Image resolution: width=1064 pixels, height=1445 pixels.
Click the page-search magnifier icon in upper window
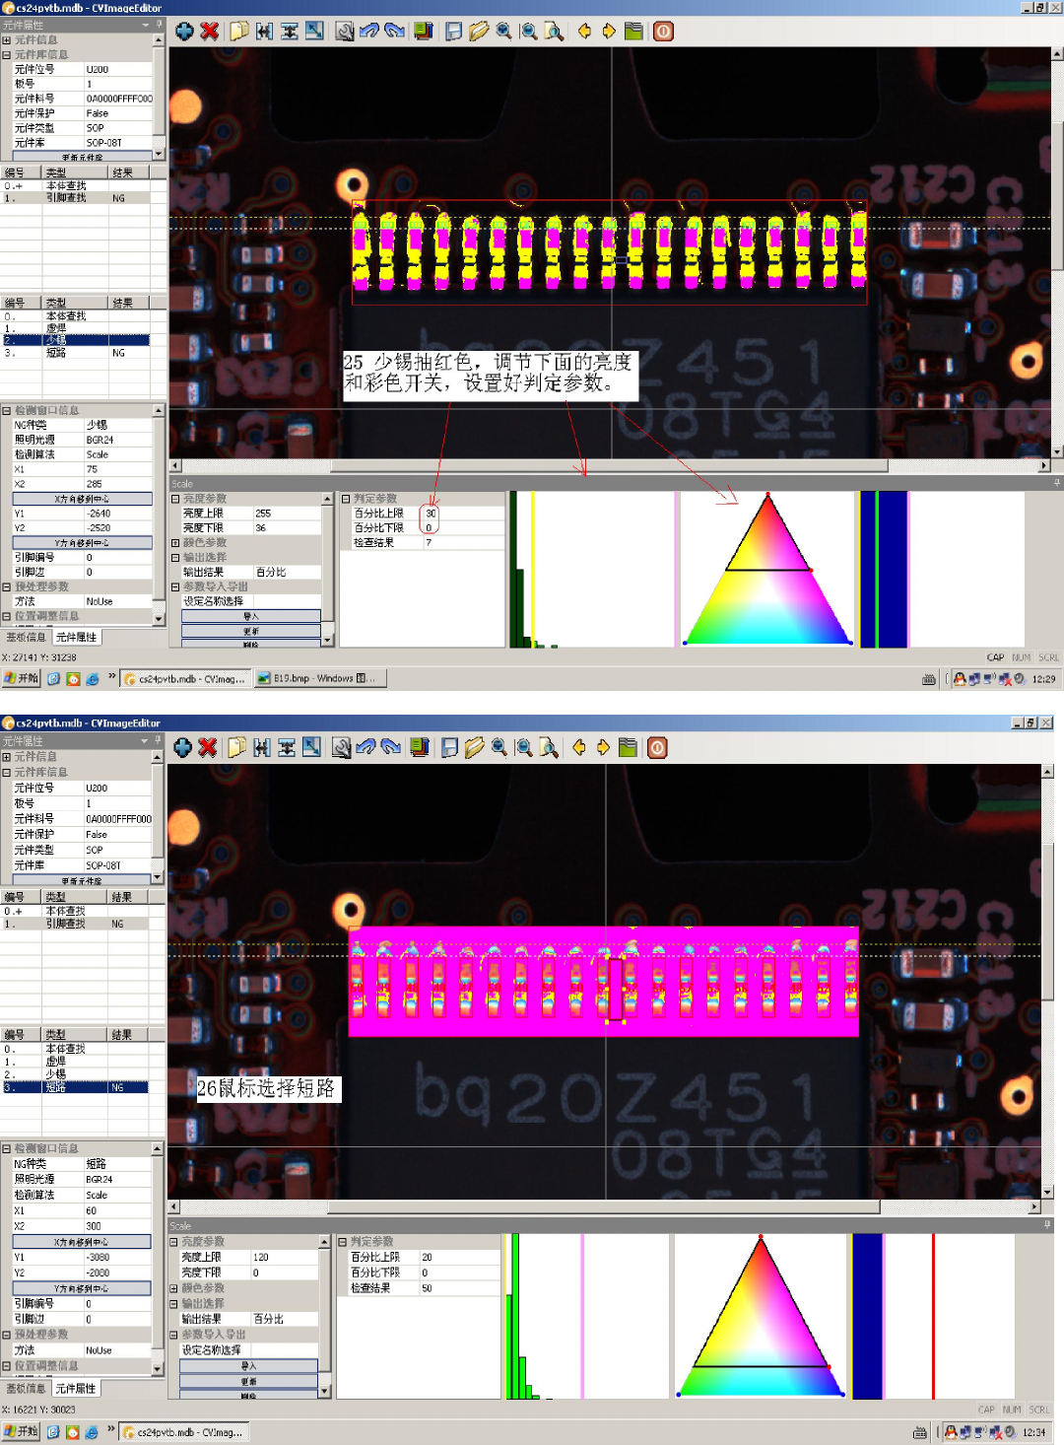coord(554,32)
